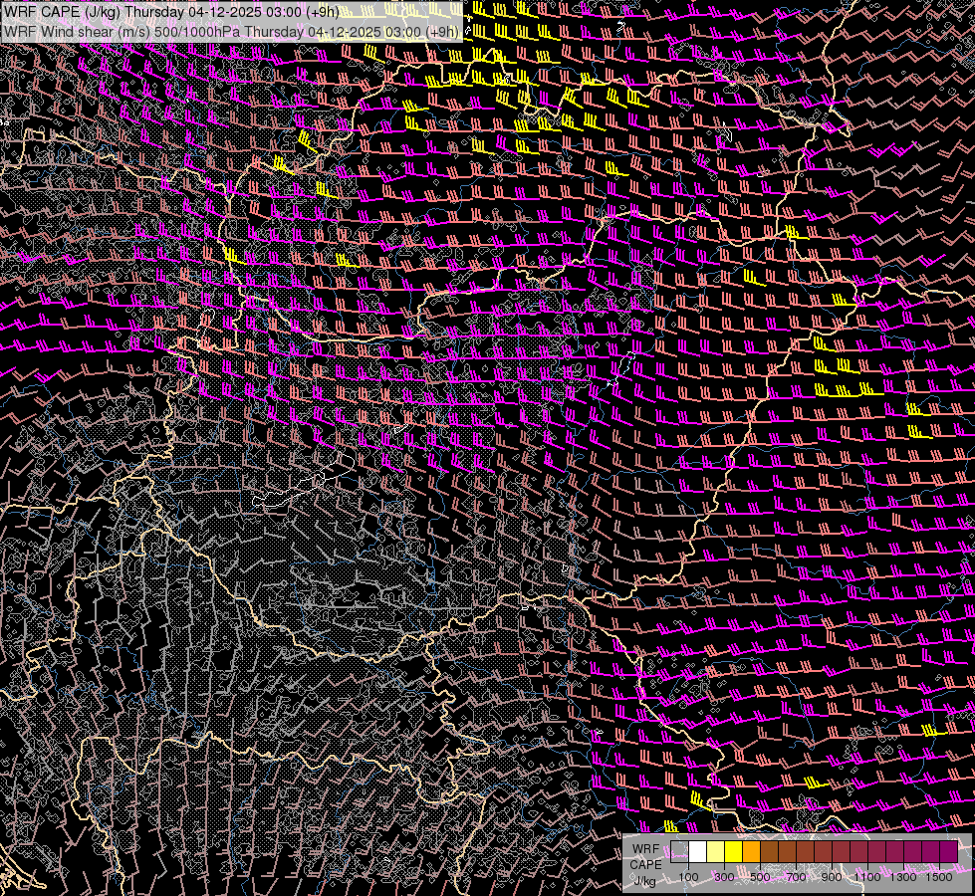Click the 900 legend scale label
The height and width of the screenshot is (896, 975).
832,877
